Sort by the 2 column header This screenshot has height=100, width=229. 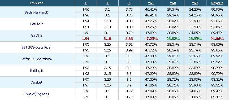pyautogui.click(x=129, y=3)
